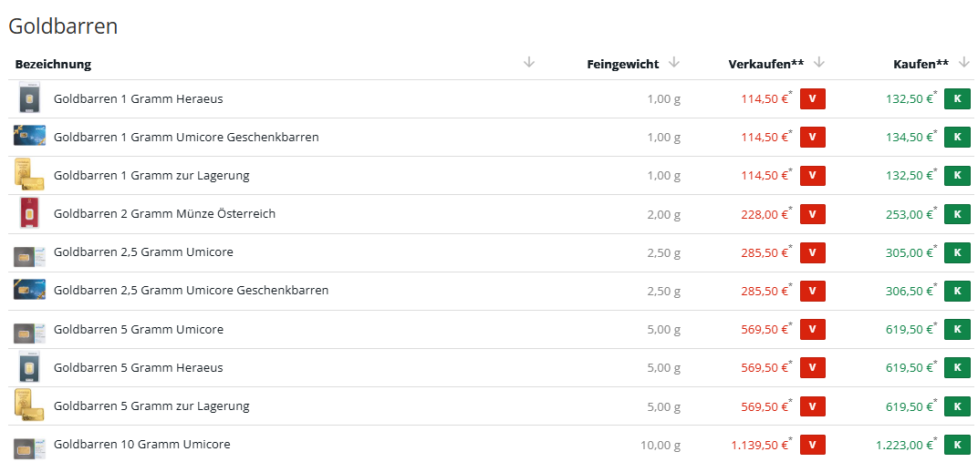Click thumbnail of 1 Gramm Umicore Geschenkbarren
The image size is (978, 462).
29,137
